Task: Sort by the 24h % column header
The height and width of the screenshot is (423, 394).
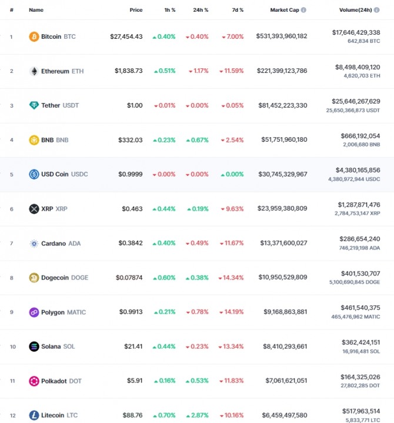Action: pyautogui.click(x=202, y=10)
